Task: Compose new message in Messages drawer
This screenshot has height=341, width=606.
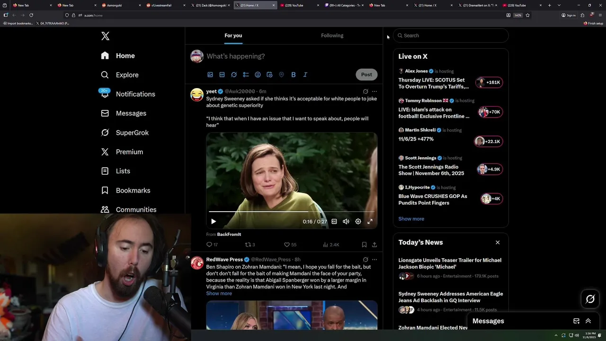Action: click(x=576, y=321)
